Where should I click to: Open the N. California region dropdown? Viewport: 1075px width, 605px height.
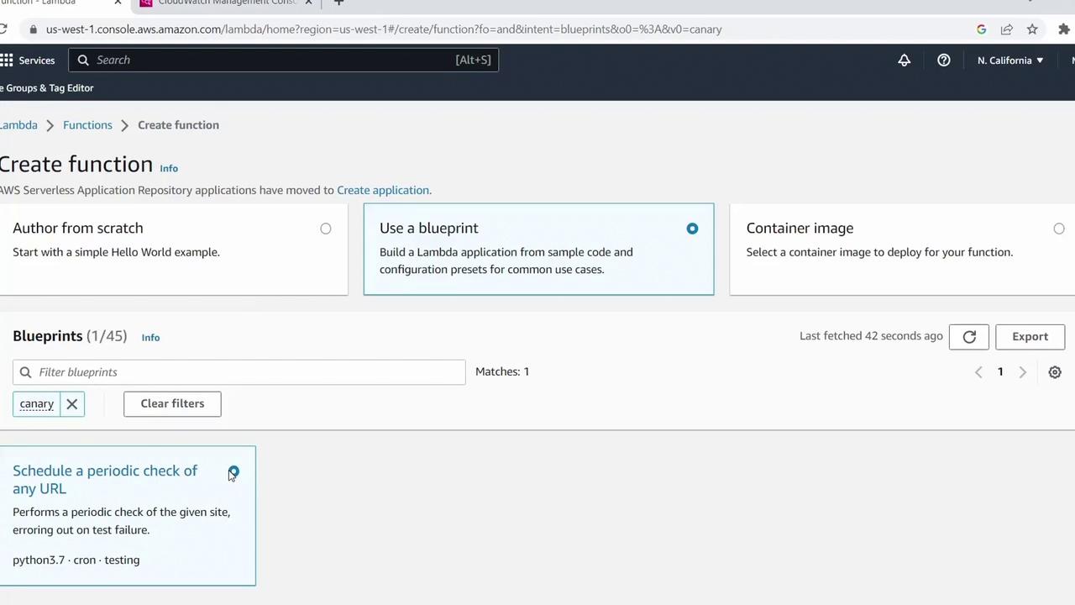click(x=1010, y=60)
